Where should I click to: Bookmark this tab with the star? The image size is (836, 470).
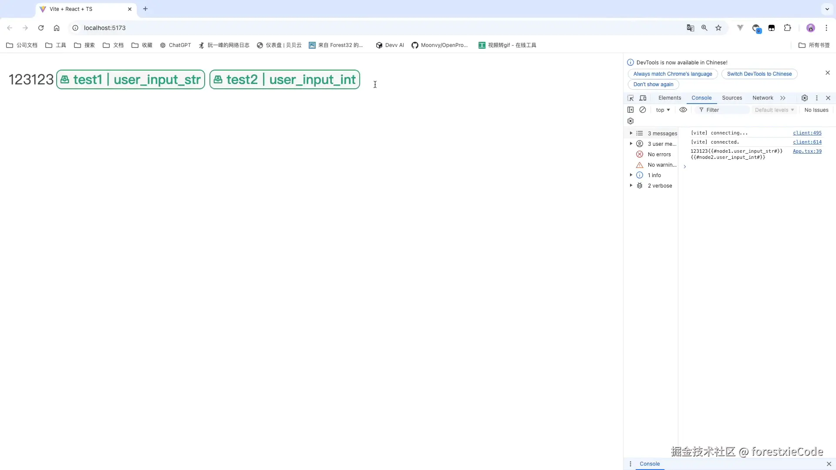[718, 28]
